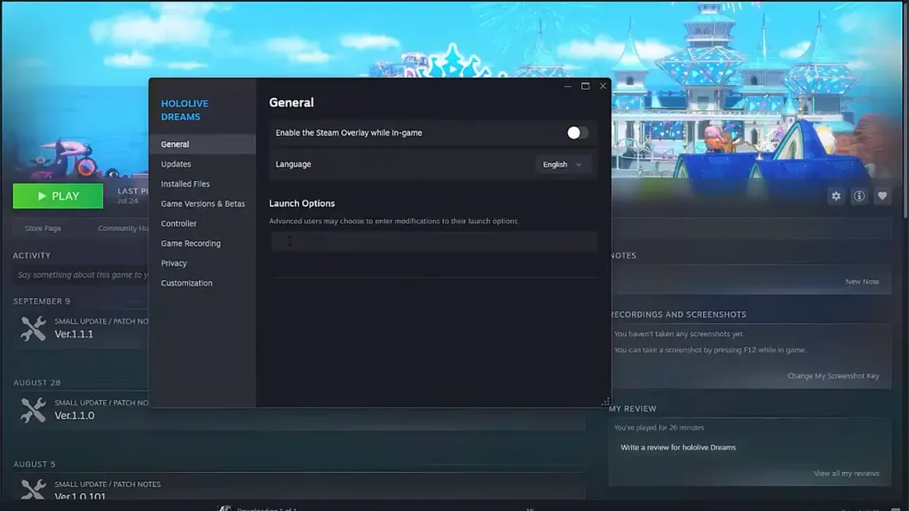909x511 pixels.
Task: Close the Hololive Dreams properties dialog
Action: point(603,86)
